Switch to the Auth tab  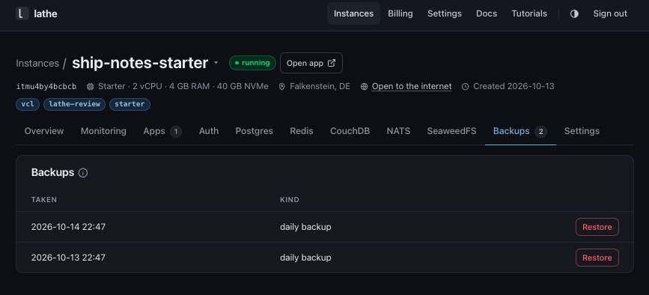point(209,131)
